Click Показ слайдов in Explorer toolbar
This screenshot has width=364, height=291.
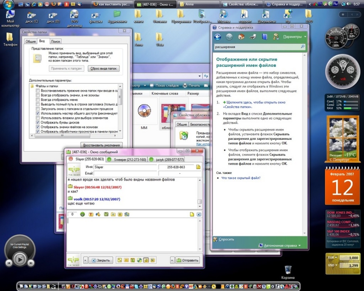click(x=164, y=86)
